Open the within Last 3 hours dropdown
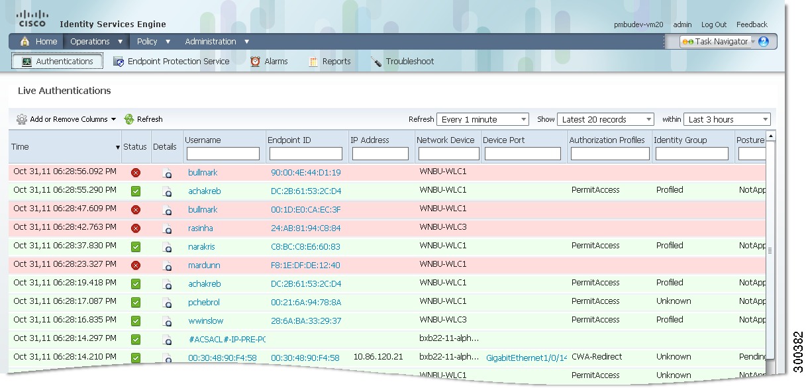This screenshot has height=388, width=806. coord(727,119)
